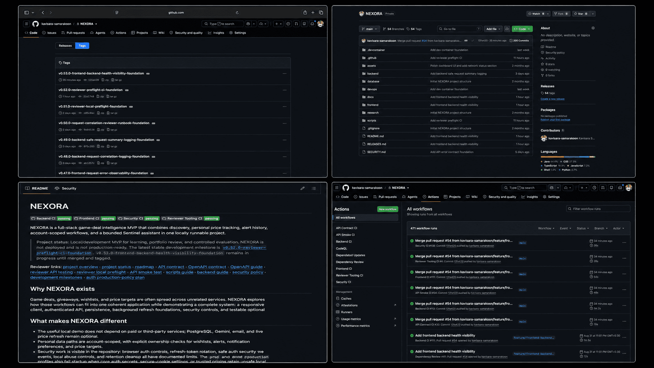Screen dimensions: 654x368
Task: Open the Workflow filter dropdown
Action: click(x=546, y=228)
